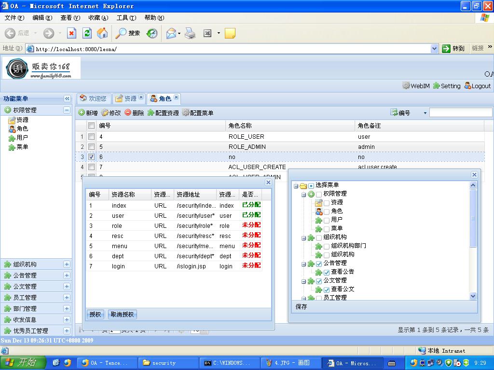The height and width of the screenshot is (370, 494).
Task: Click the Logout icon link
Action: [x=477, y=86]
